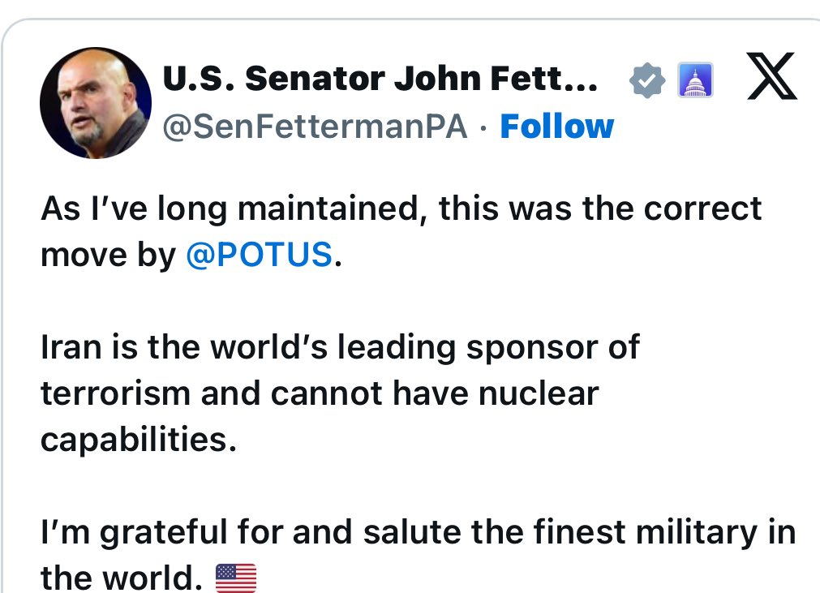Click the words "the world." before the flag

(120, 578)
